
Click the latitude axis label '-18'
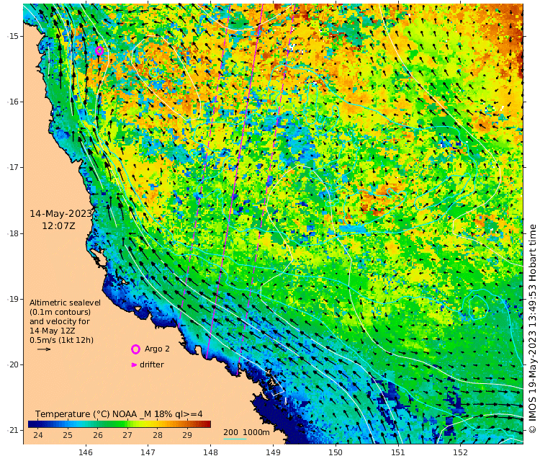[x=13, y=233]
